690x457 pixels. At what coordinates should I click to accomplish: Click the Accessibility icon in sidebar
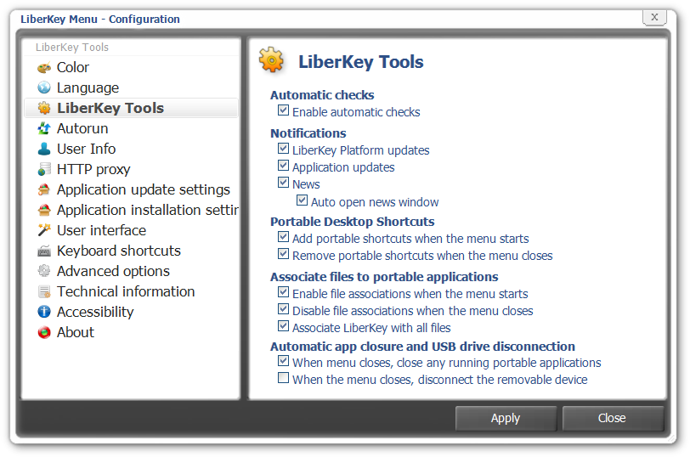(x=44, y=313)
